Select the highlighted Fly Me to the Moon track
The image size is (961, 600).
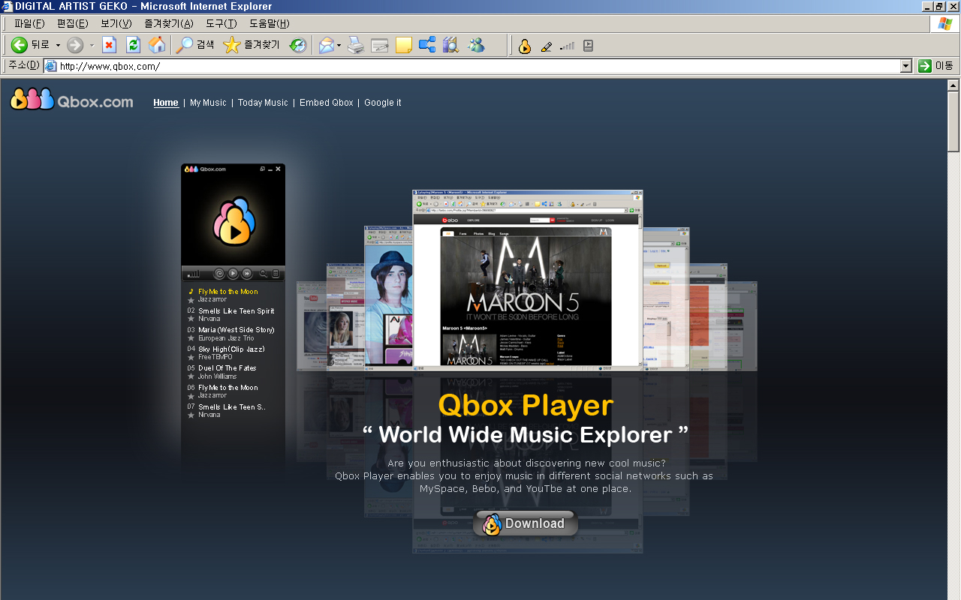[227, 292]
